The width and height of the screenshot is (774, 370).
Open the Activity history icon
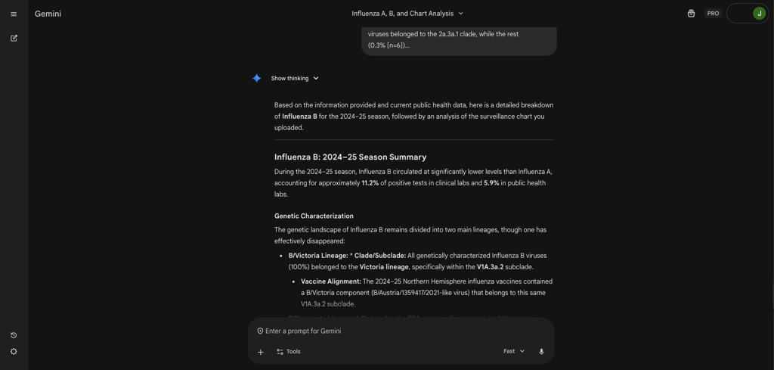point(14,335)
